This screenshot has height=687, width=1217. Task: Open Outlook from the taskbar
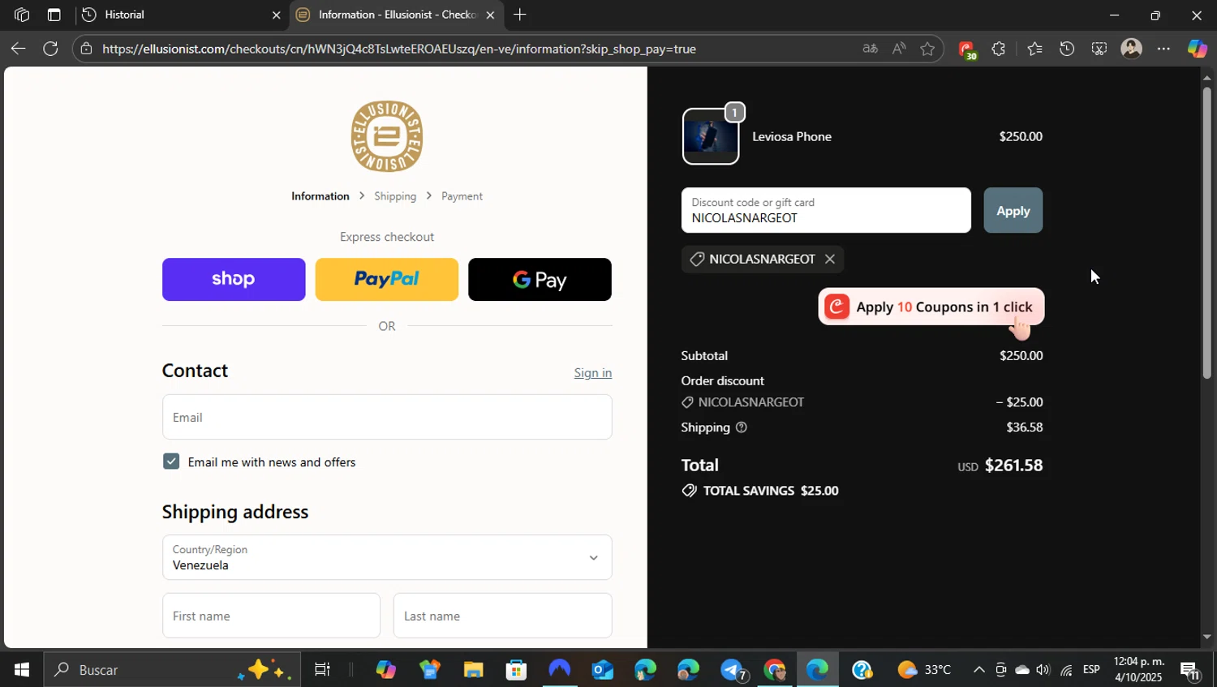(602, 670)
